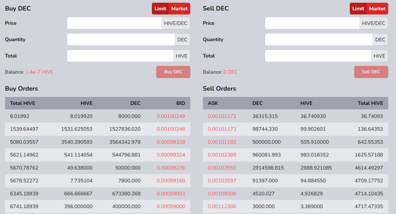The height and width of the screenshot is (214, 396).
Task: Click DEC amount 50000.000 in Buy Orders
Action: click(128, 168)
